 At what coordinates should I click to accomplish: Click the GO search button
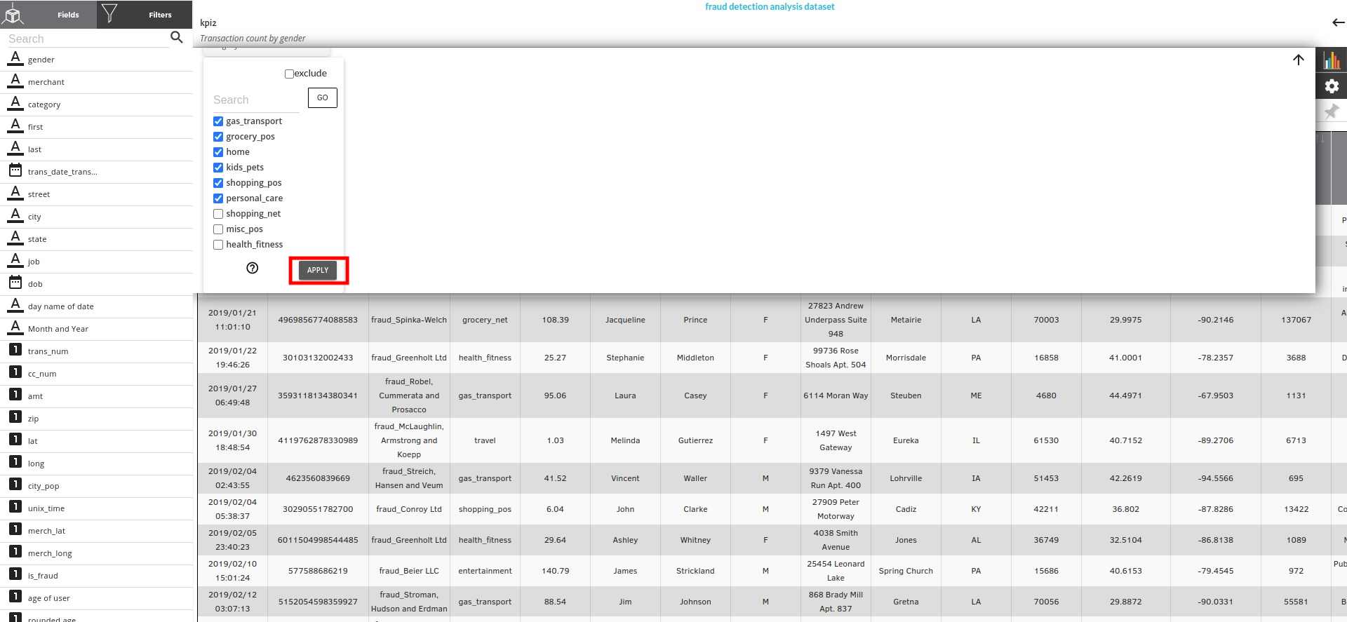click(x=323, y=97)
